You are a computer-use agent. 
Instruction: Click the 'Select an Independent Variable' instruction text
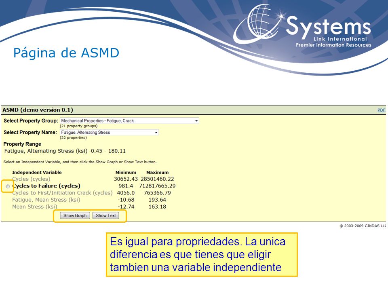coord(80,162)
